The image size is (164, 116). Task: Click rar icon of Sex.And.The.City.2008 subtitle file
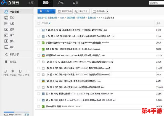(x=43, y=56)
